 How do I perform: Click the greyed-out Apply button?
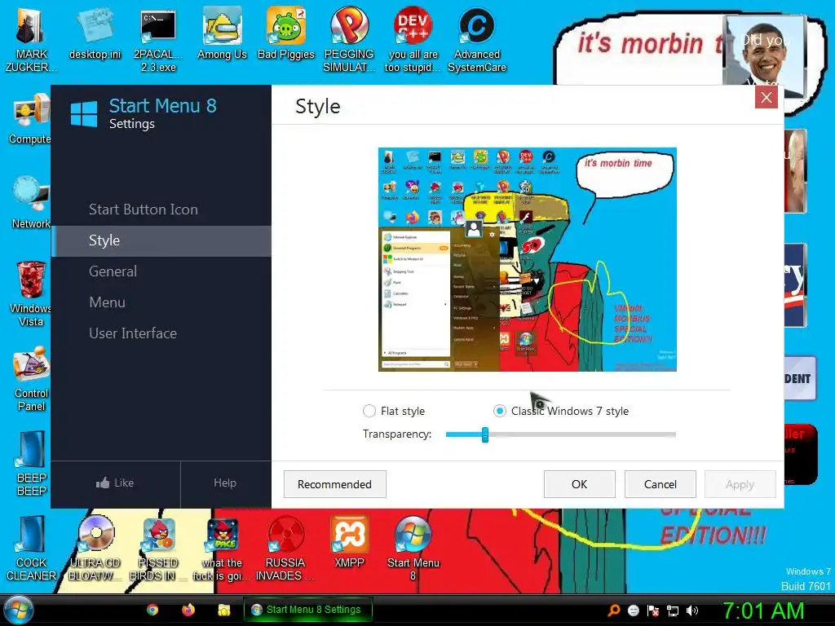click(740, 484)
